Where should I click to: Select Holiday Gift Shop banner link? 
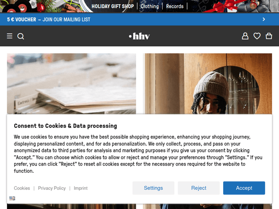(113, 6)
